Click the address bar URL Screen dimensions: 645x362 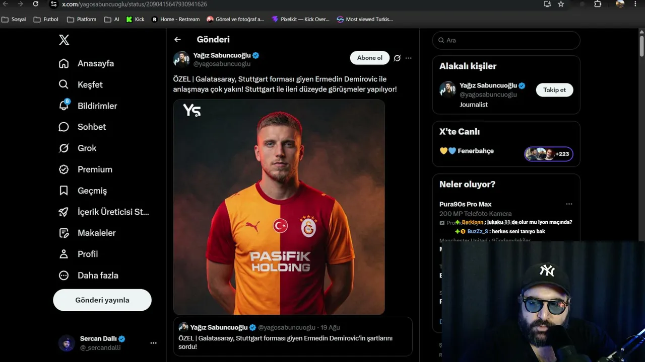point(135,4)
